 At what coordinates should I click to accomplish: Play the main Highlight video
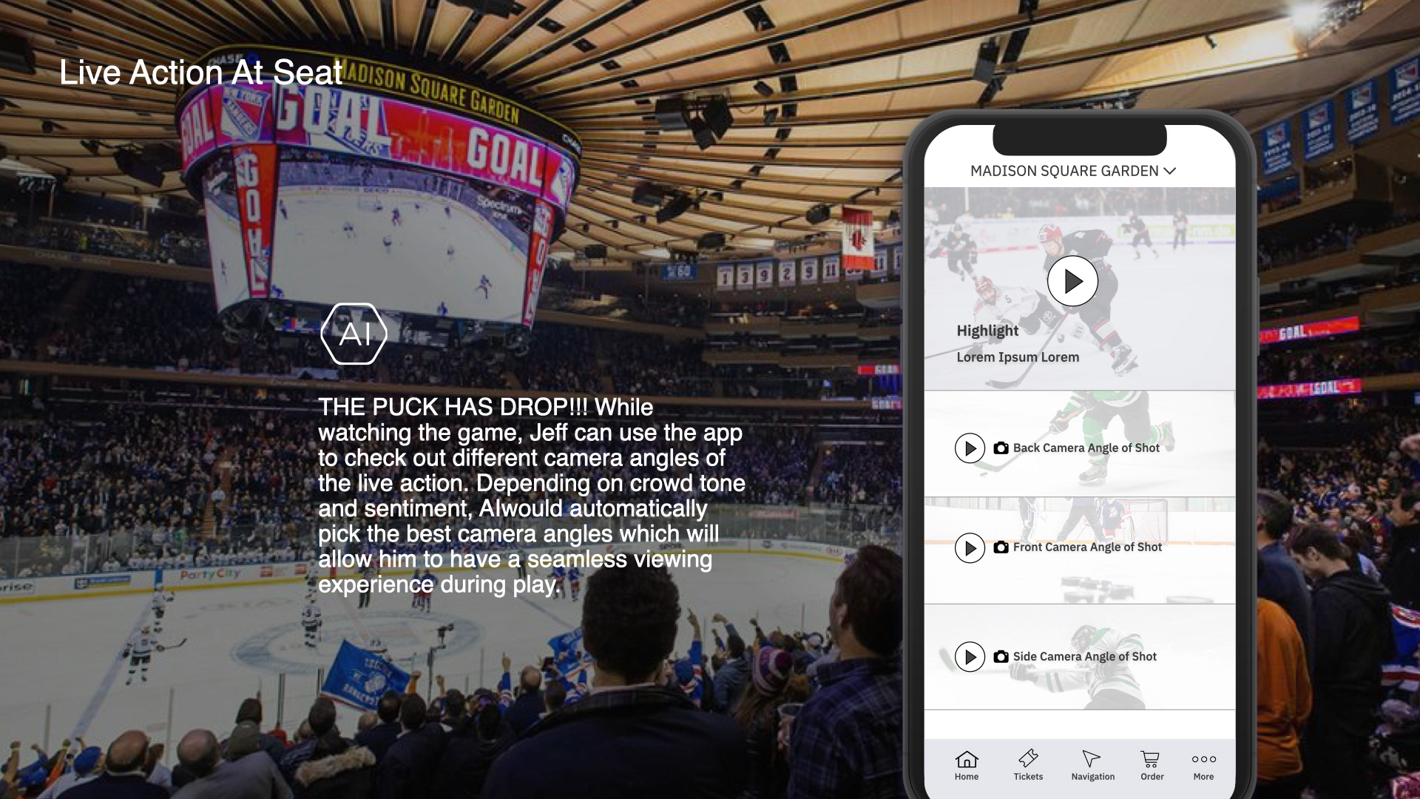pos(1072,281)
